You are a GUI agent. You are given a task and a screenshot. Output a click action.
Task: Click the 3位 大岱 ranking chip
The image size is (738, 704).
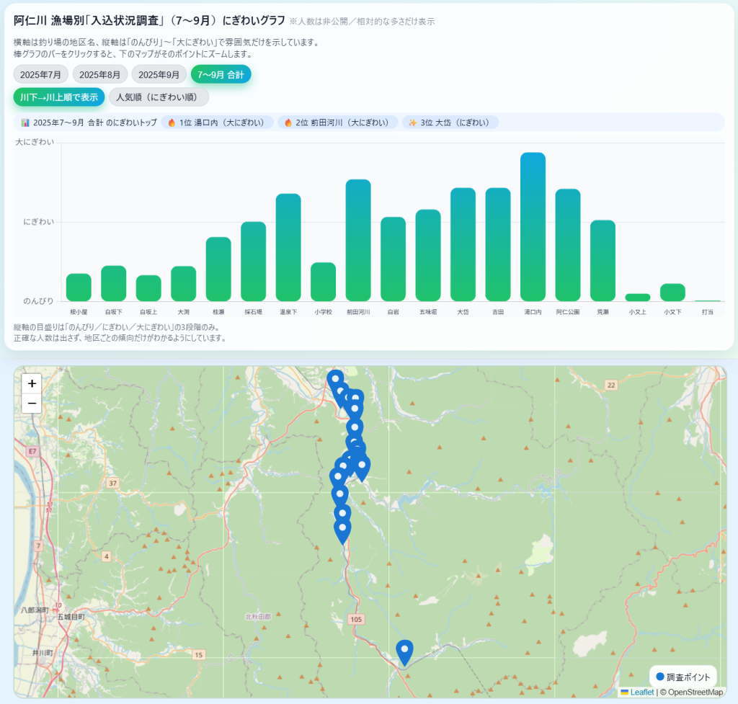coord(450,122)
